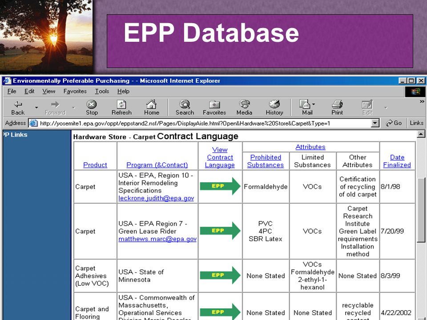Image resolution: width=427 pixels, height=320 pixels.
Task: Open the Search toolbar button
Action: [185, 108]
